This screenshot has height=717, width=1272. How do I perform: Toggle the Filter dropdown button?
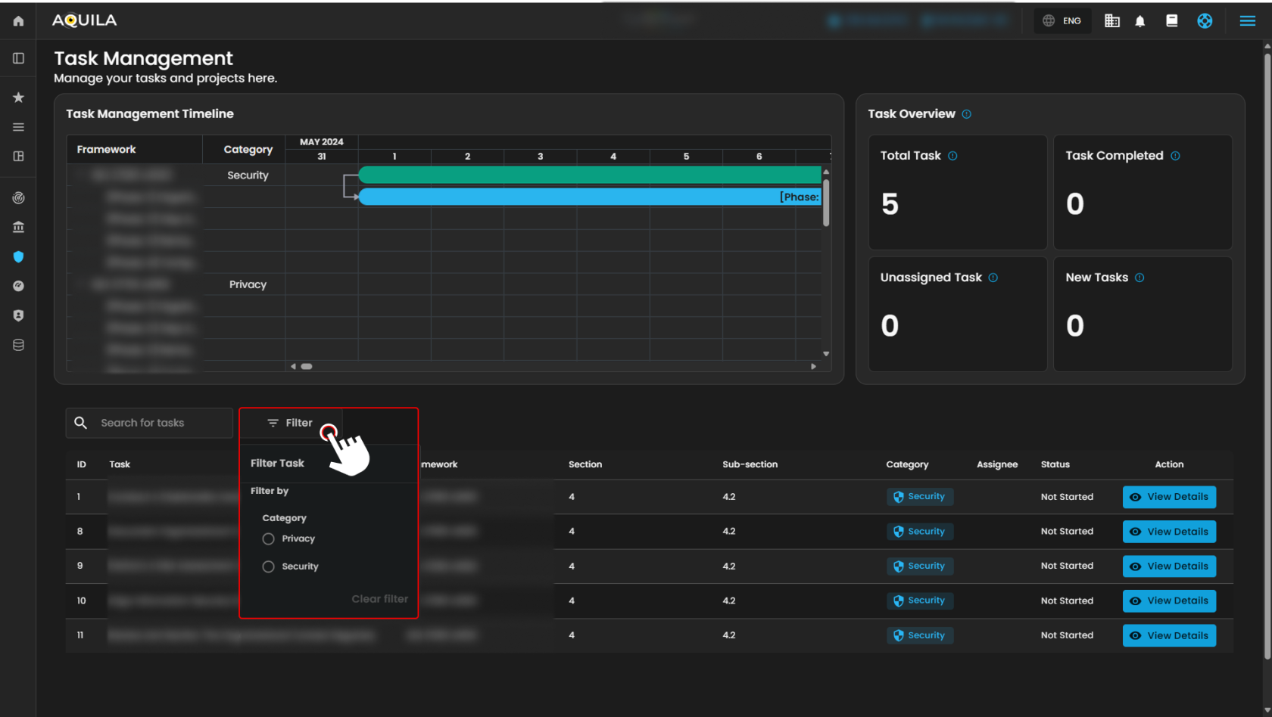tap(291, 423)
